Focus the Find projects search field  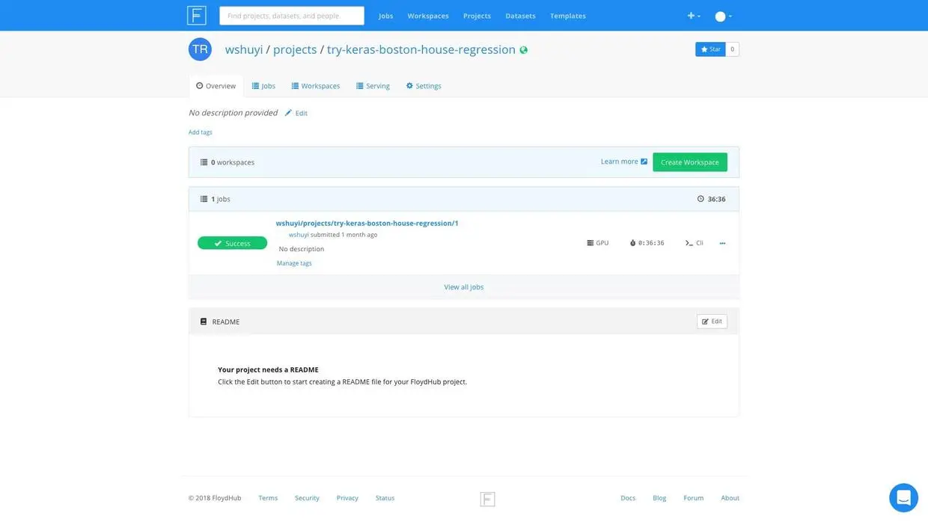pos(292,16)
